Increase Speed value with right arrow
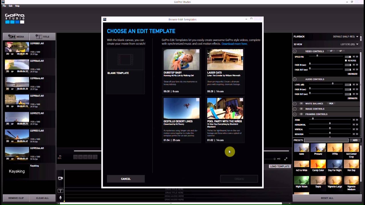 coord(357,57)
